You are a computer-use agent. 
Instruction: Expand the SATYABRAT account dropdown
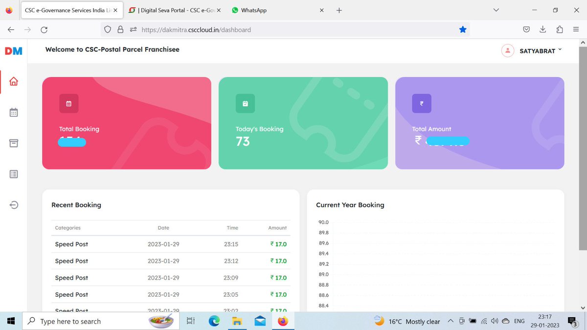pyautogui.click(x=541, y=51)
